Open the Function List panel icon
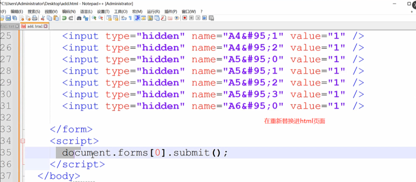Viewport: 416px width, 182px height. (163, 18)
